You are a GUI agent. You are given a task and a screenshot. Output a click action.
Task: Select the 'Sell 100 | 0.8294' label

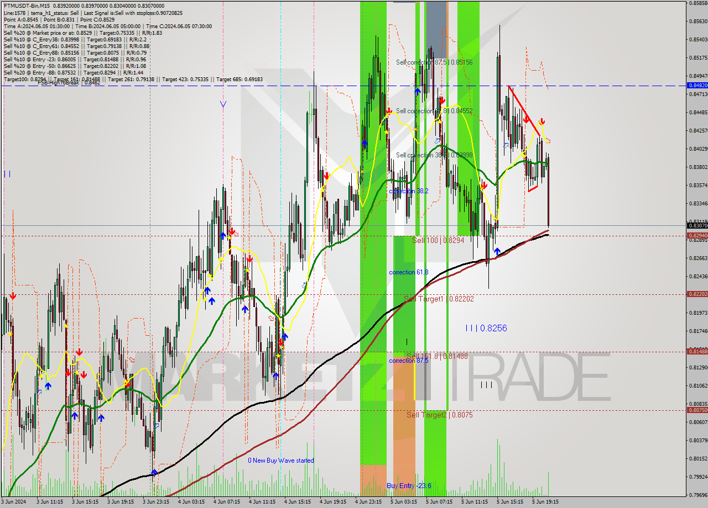pyautogui.click(x=438, y=241)
